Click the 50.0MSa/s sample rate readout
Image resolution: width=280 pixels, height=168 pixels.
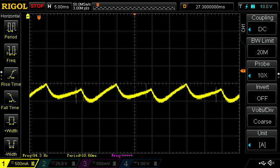click(x=82, y=4)
